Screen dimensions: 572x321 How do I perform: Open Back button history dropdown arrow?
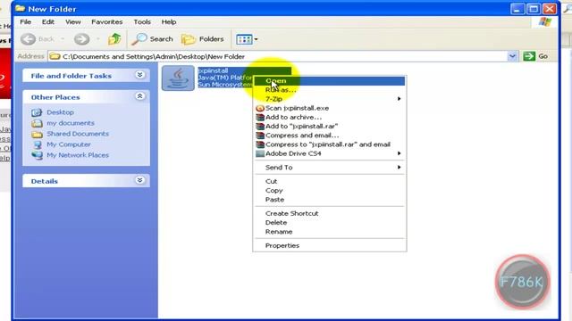tap(63, 39)
